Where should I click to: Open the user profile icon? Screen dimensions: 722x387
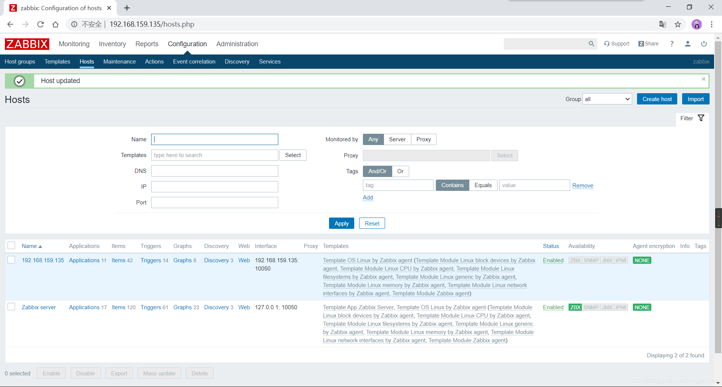coord(688,44)
